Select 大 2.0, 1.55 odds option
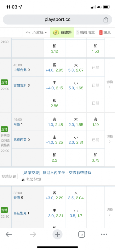This screenshot has width=115, height=250. [x=76, y=122]
